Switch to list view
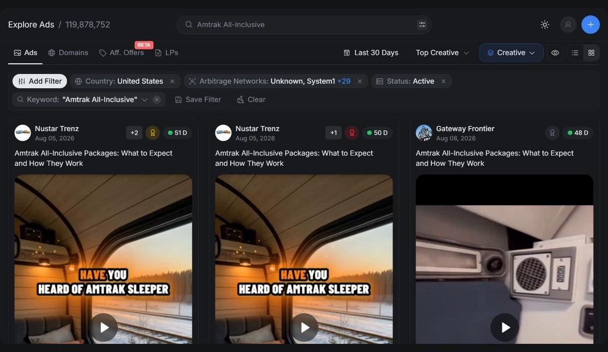 click(x=575, y=53)
